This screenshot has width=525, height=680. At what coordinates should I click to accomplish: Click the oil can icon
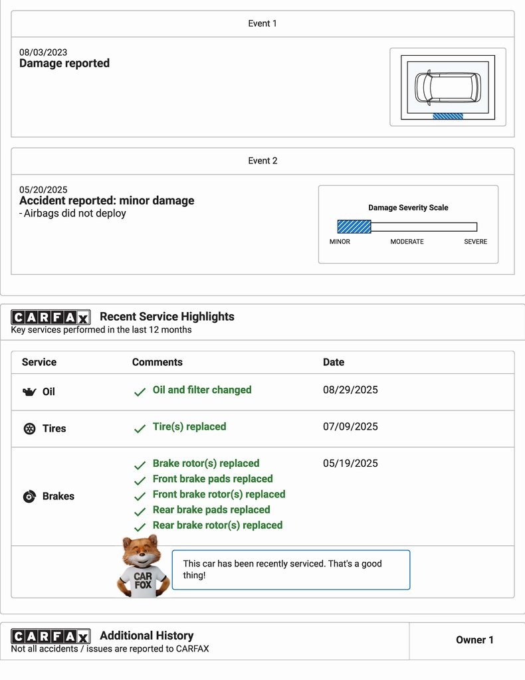click(29, 392)
